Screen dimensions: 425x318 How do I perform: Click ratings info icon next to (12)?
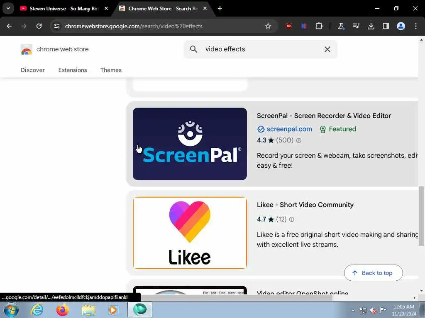click(292, 219)
